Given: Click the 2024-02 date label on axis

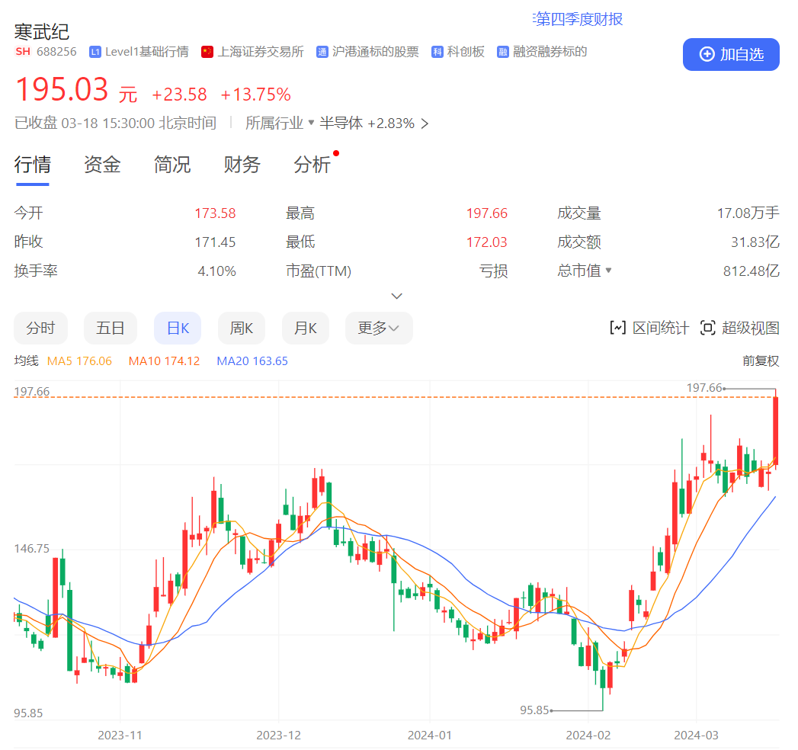Looking at the screenshot, I should pyautogui.click(x=588, y=736).
